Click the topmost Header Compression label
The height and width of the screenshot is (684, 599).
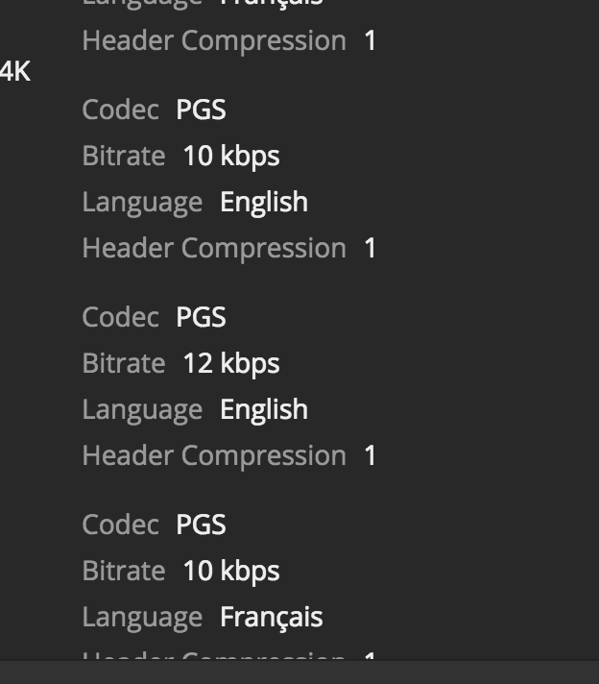[214, 41]
